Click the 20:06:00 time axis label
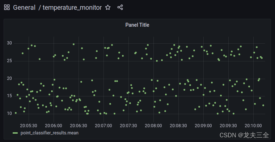Screen dimensions: 275x142 pyautogui.click(x=54, y=125)
